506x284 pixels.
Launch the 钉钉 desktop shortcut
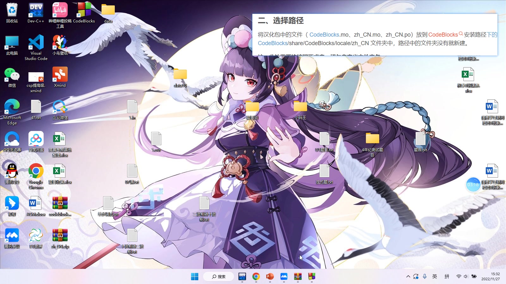pos(12,206)
